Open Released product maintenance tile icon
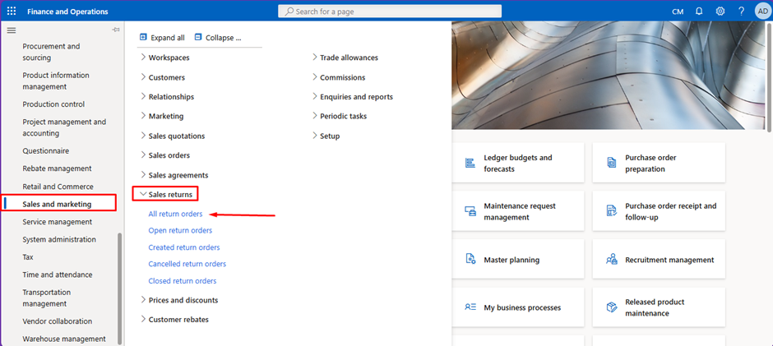Image resolution: width=773 pixels, height=346 pixels. (611, 307)
